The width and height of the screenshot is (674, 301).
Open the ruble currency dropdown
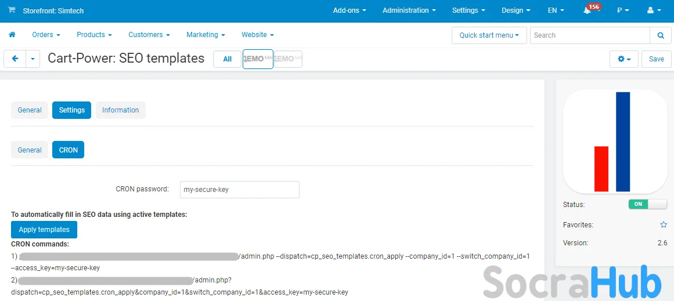click(x=623, y=10)
